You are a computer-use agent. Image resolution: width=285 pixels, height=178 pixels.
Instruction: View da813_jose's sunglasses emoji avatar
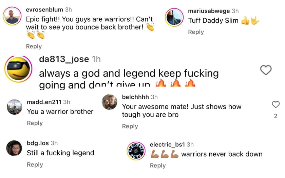18,69
